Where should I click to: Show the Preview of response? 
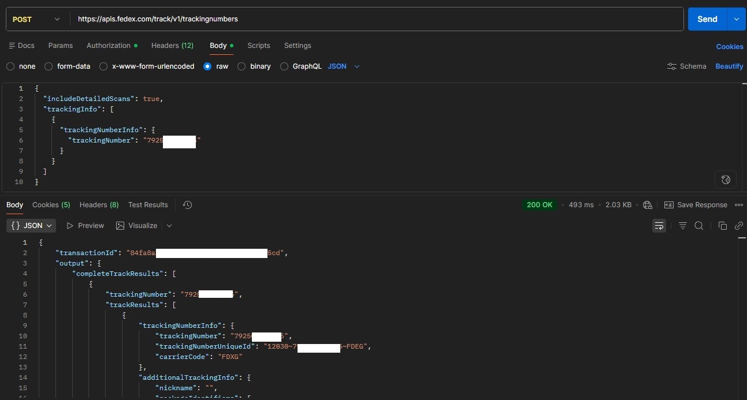pos(86,226)
